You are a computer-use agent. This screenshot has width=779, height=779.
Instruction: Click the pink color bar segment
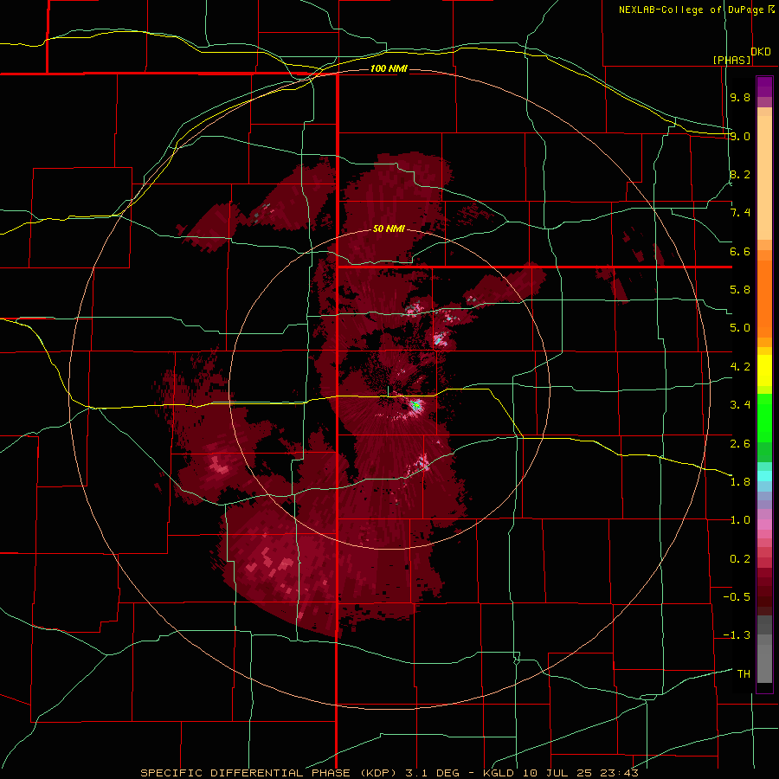pos(764,525)
